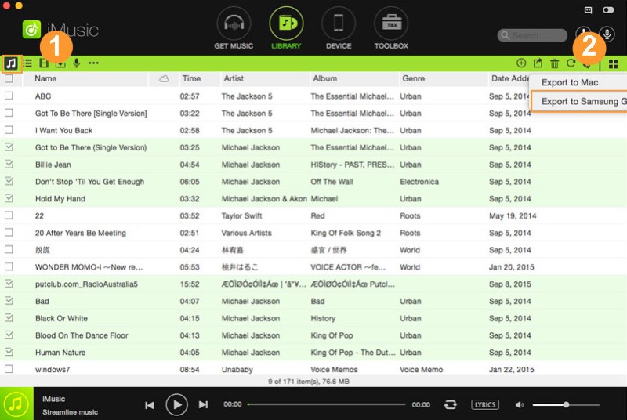Viewport: 627px width, 420px height.
Task: Open the Music songs view icon
Action: point(11,63)
